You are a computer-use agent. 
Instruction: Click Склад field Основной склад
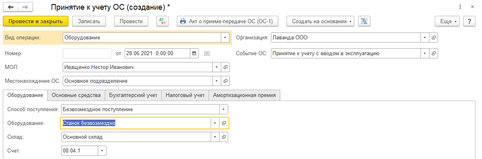136,137
